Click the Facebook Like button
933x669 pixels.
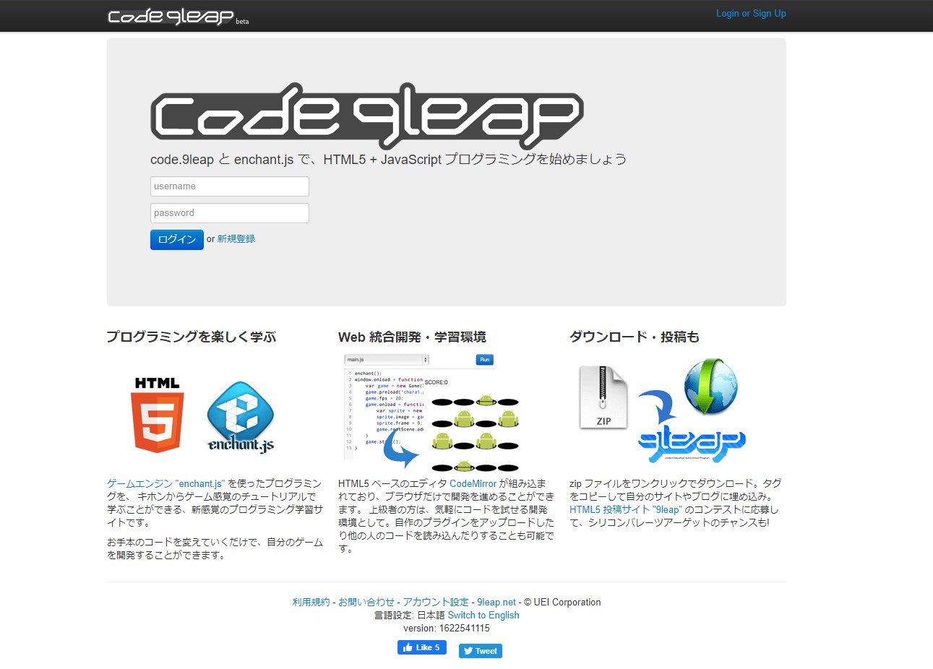click(422, 647)
